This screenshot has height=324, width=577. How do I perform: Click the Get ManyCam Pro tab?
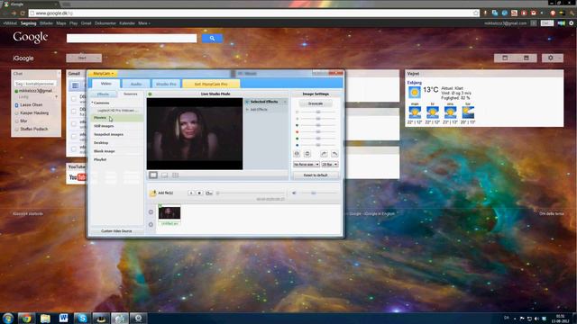coord(211,84)
